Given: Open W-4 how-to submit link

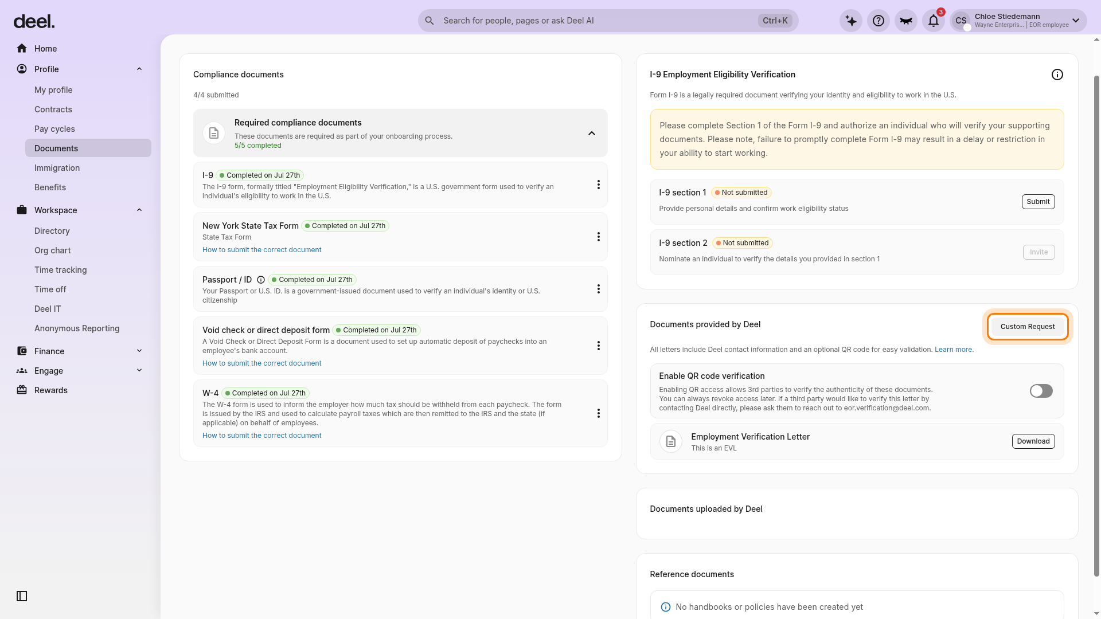Looking at the screenshot, I should tap(261, 436).
